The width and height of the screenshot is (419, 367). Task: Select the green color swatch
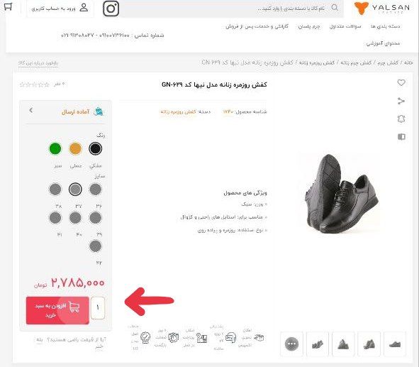55,149
